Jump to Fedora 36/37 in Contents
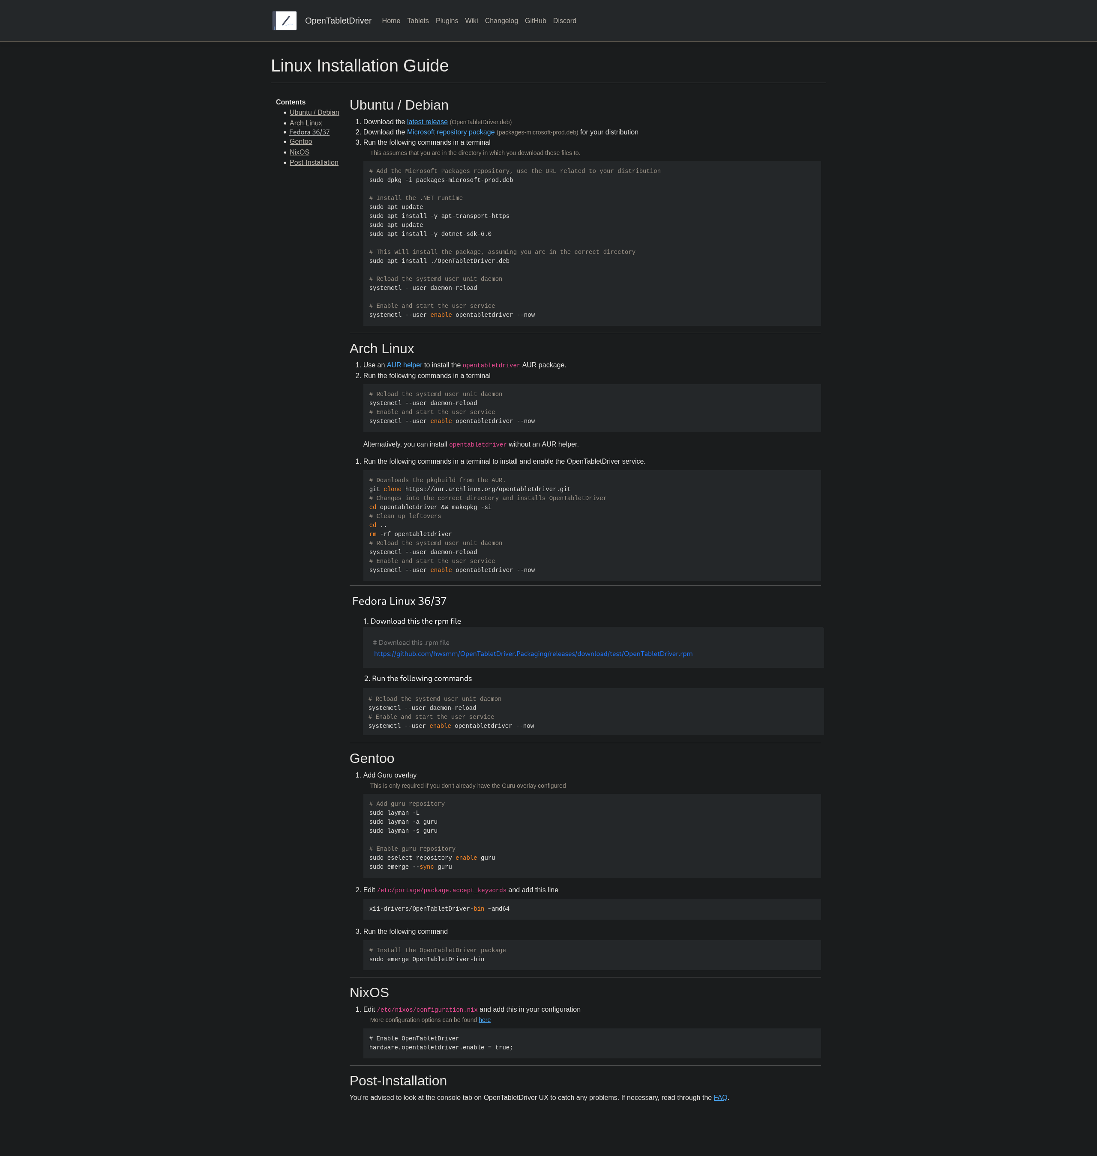The height and width of the screenshot is (1156, 1097). tap(309, 132)
